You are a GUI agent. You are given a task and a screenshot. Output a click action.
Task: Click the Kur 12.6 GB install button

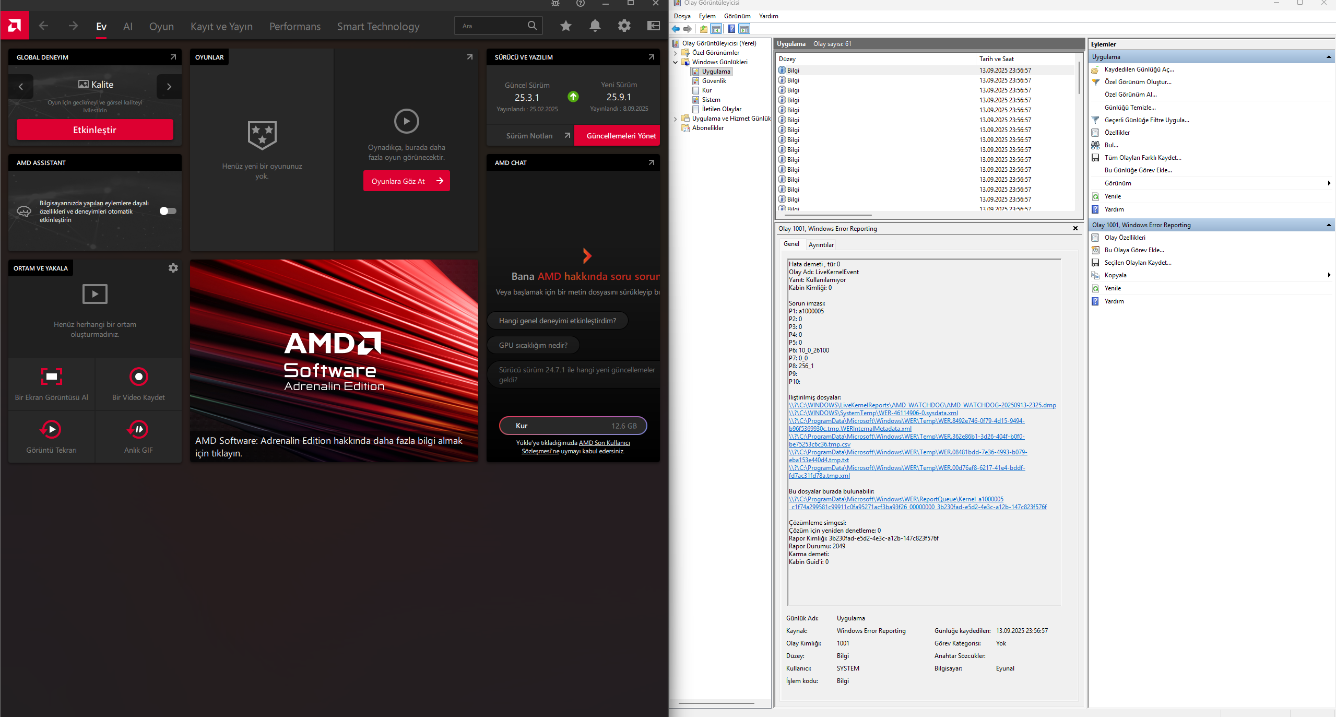coord(573,426)
